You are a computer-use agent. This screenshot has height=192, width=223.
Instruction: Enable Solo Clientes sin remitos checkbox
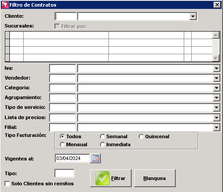click(x=7, y=184)
